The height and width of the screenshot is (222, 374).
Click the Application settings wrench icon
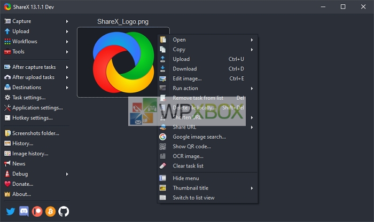pos(7,108)
